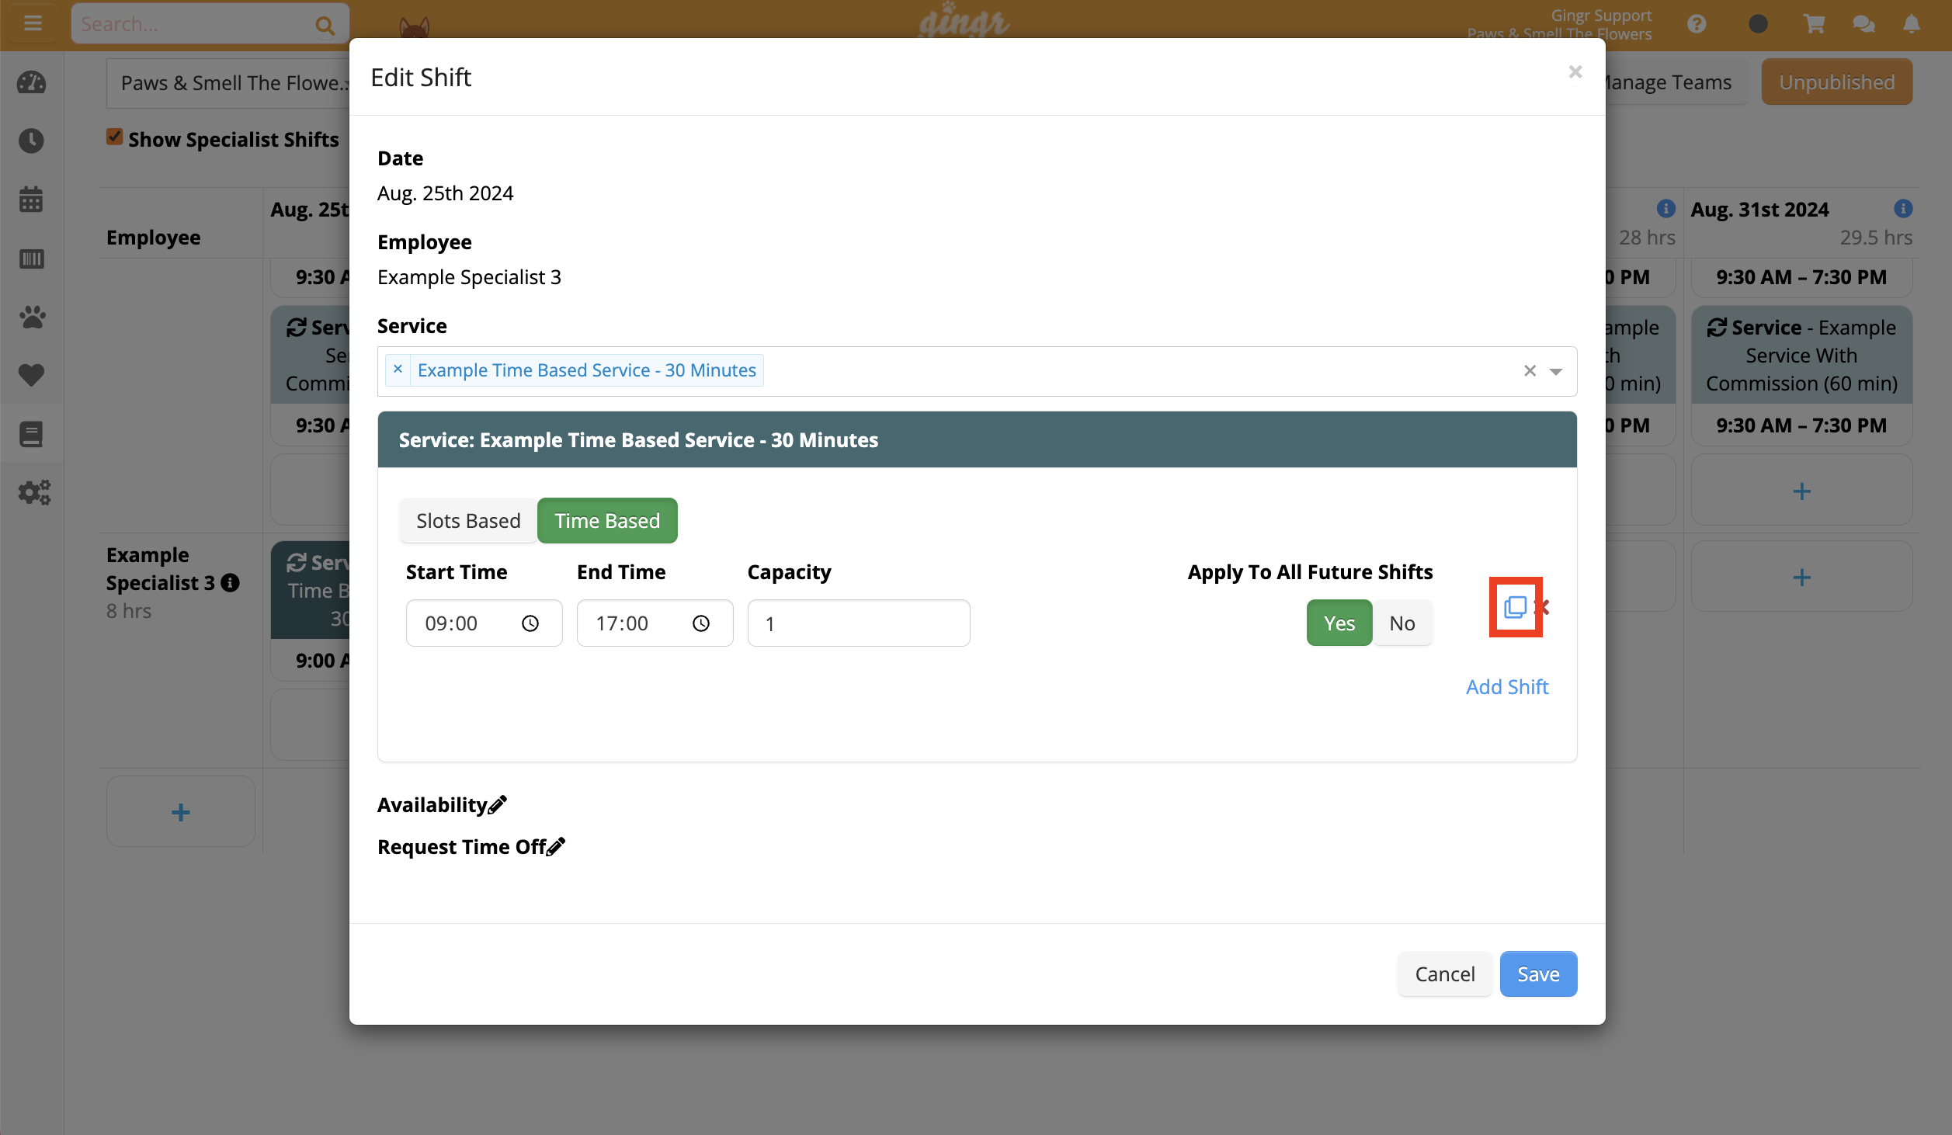Toggle Show Specialist Shifts checkbox
This screenshot has width=1952, height=1135.
pyautogui.click(x=115, y=137)
